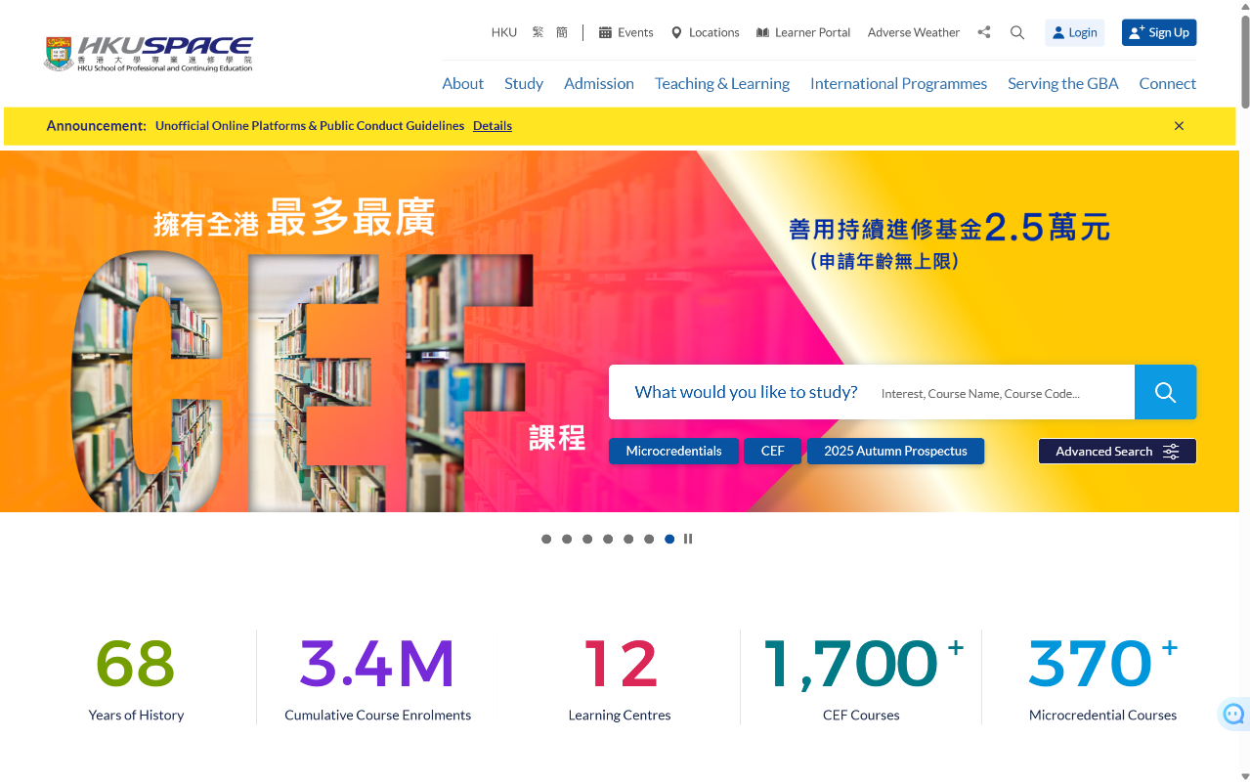Open the chatbot assistant icon
The image size is (1250, 782).
coord(1233,714)
